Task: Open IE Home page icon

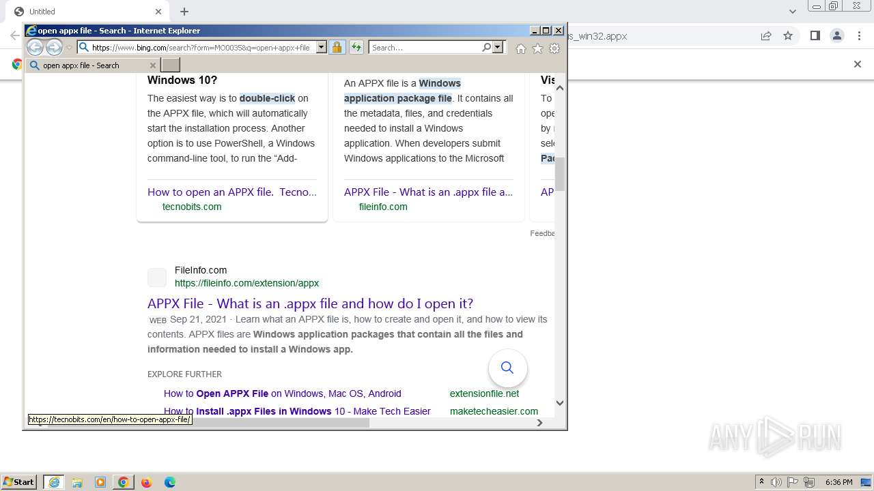Action: [521, 48]
